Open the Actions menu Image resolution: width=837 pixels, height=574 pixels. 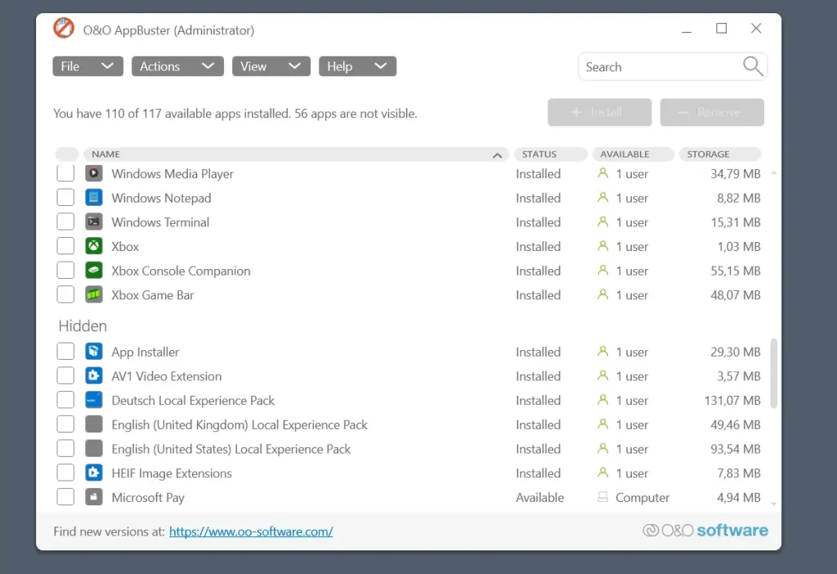point(177,66)
